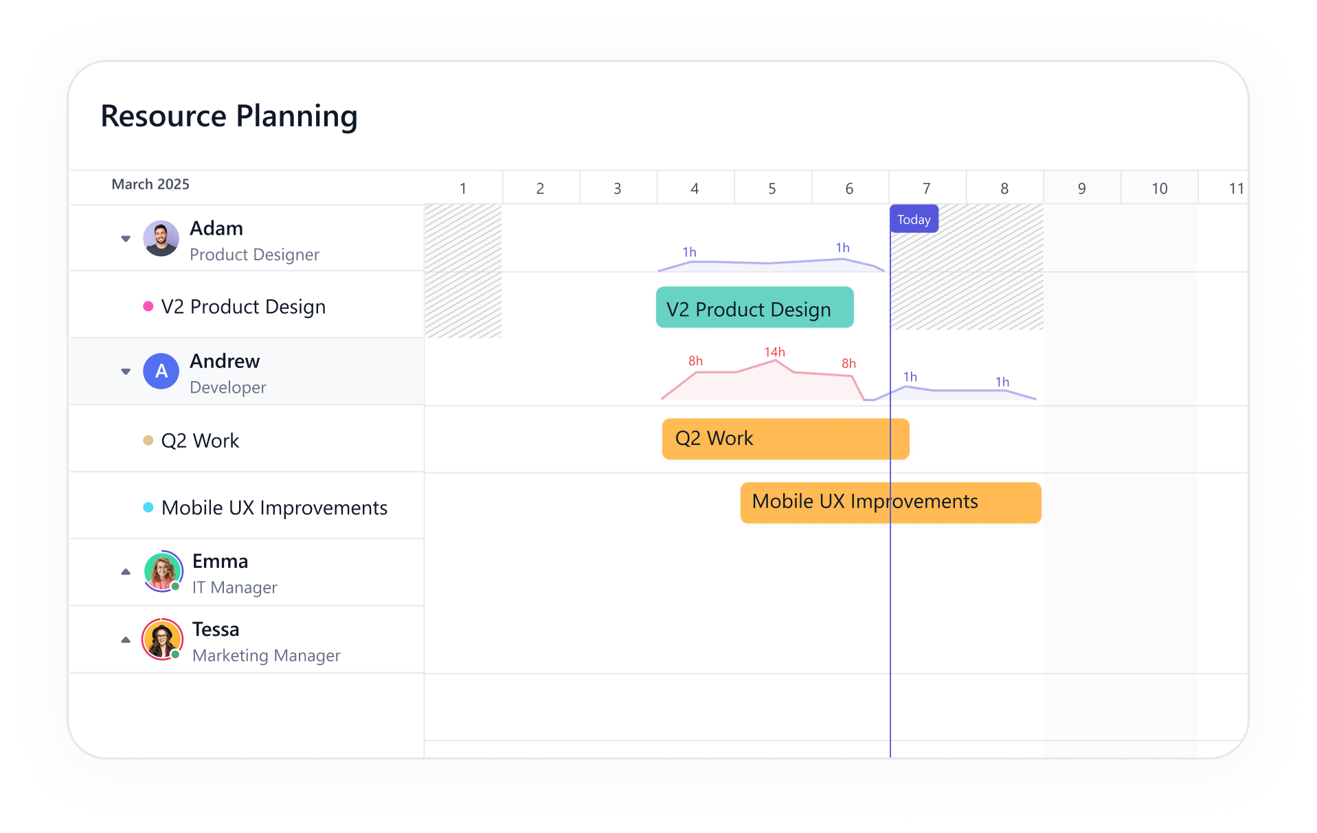1317x833 pixels.
Task: Click Adam's profile avatar
Action: point(161,238)
